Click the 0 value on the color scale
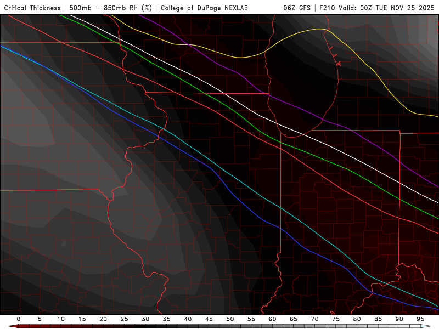This screenshot has height=329, width=439. (19, 319)
